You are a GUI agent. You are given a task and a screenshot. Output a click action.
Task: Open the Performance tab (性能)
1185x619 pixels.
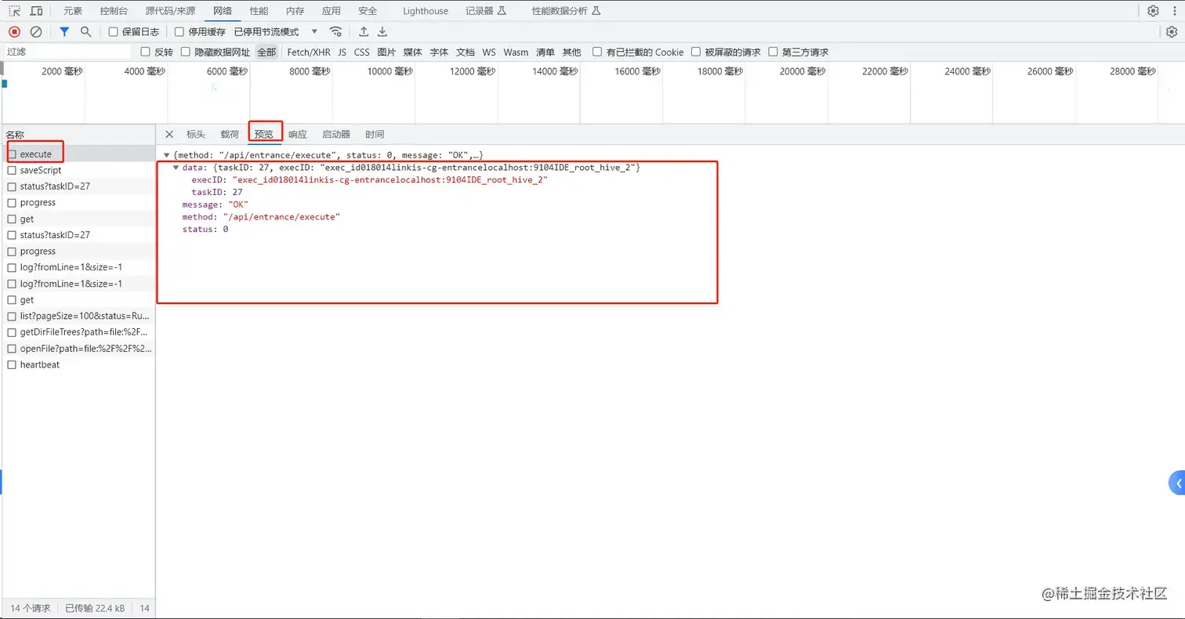tap(259, 11)
